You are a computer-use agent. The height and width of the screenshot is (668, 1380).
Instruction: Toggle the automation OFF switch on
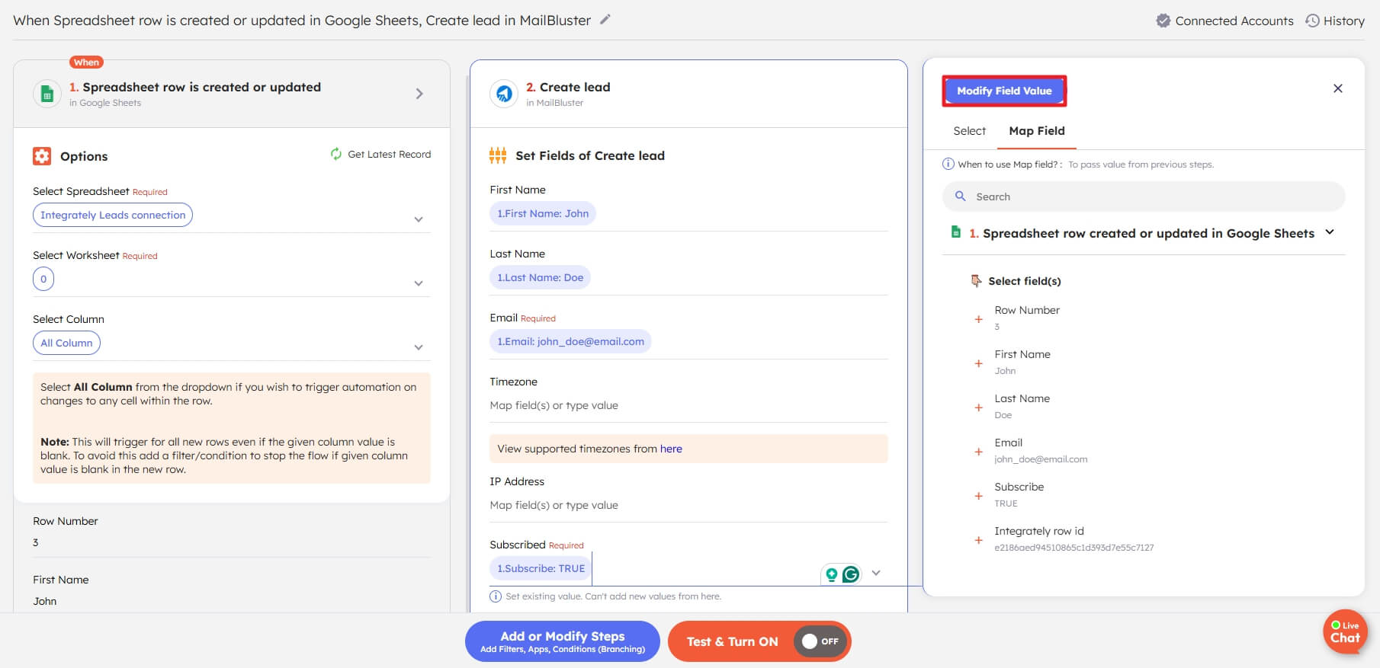pos(820,641)
